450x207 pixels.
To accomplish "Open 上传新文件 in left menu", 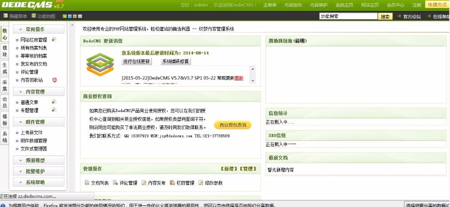I will click(x=31, y=132).
